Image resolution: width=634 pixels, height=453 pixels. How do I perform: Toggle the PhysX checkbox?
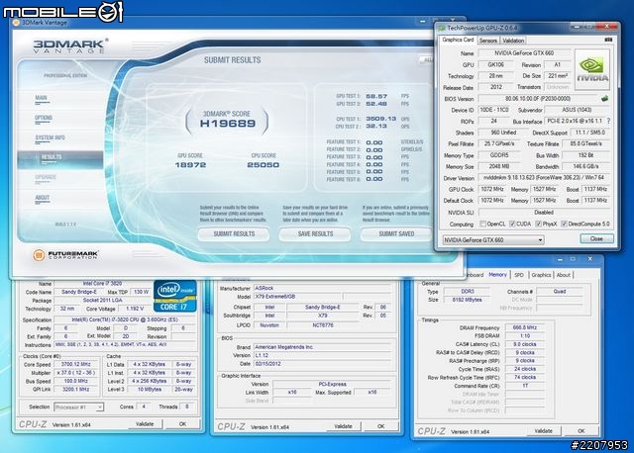(x=538, y=224)
